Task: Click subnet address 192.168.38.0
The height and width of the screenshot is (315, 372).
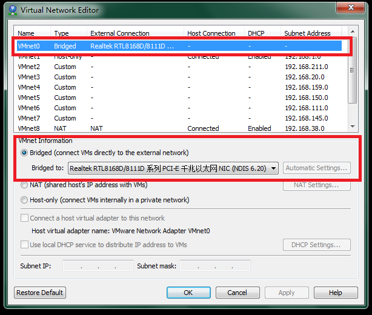Action: tap(305, 128)
